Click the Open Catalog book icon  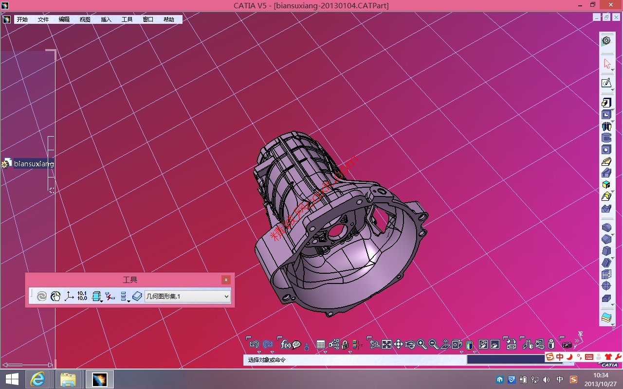(x=137, y=296)
